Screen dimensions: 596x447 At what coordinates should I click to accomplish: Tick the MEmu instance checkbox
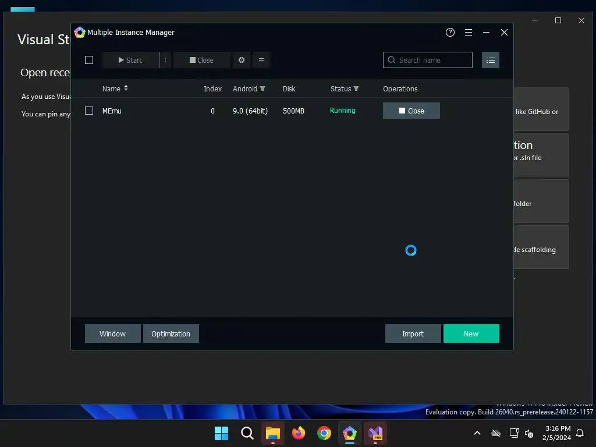(89, 111)
